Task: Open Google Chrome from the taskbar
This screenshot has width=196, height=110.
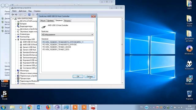Action: point(30,107)
